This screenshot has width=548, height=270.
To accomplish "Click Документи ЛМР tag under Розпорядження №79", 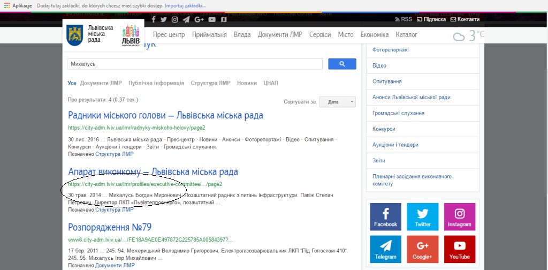I will pos(115,266).
